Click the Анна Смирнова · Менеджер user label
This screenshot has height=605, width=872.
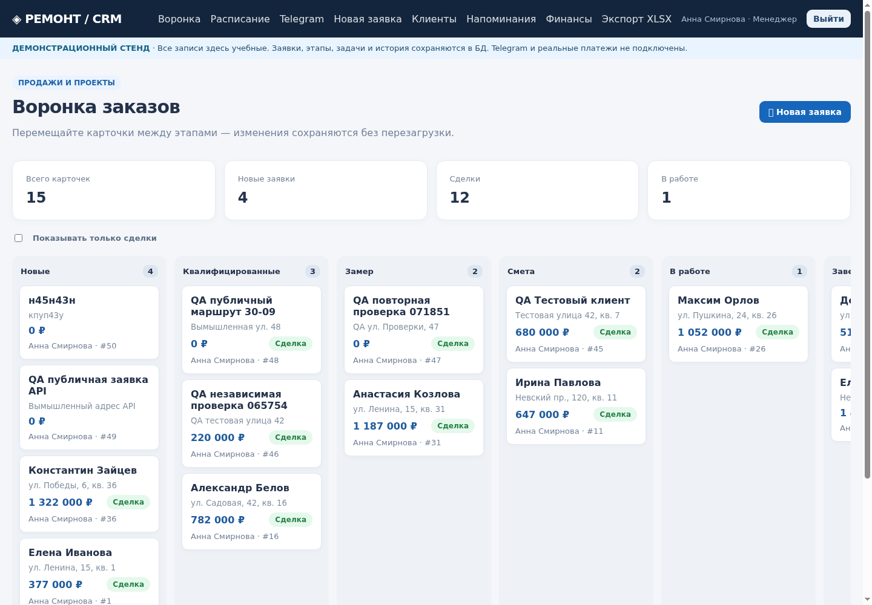click(x=739, y=19)
